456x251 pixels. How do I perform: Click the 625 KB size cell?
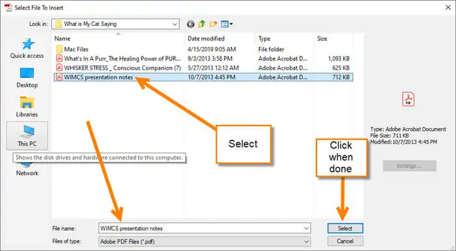pyautogui.click(x=341, y=68)
